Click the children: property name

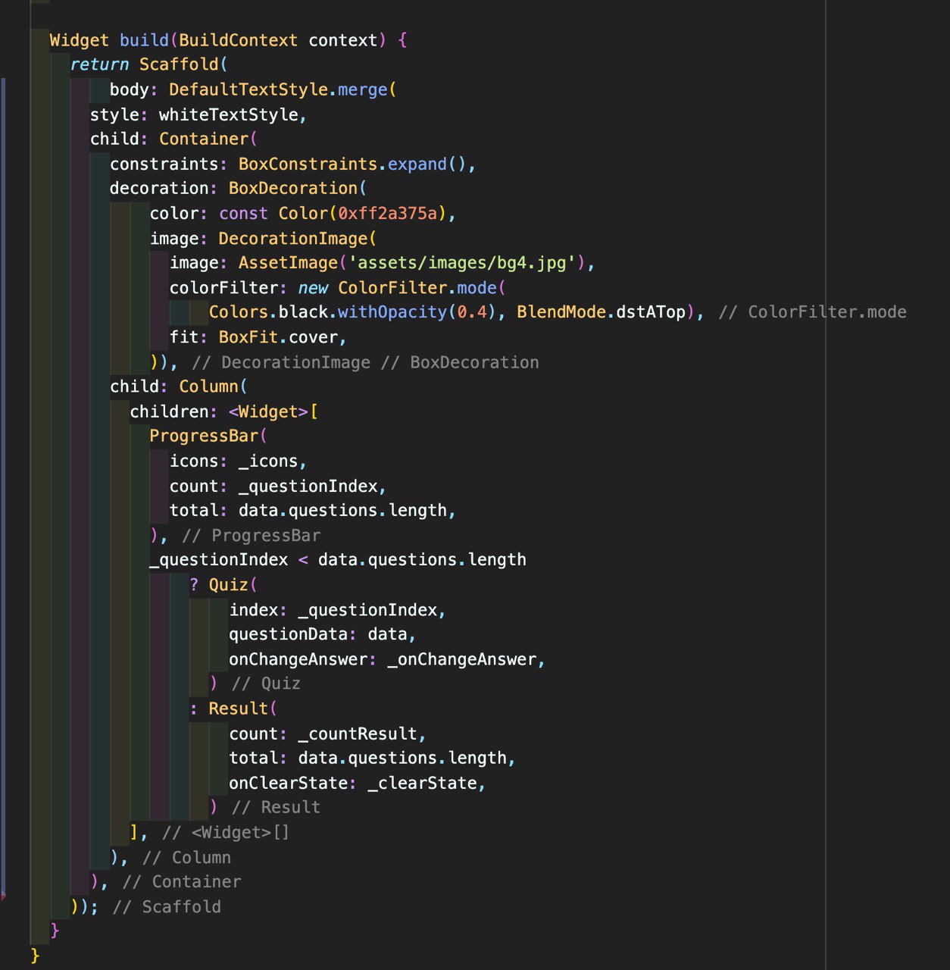coord(173,411)
